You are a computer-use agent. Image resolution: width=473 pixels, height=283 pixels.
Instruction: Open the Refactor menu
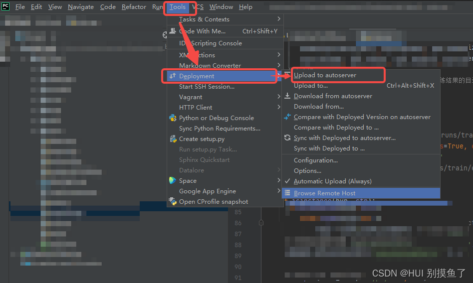pyautogui.click(x=134, y=6)
